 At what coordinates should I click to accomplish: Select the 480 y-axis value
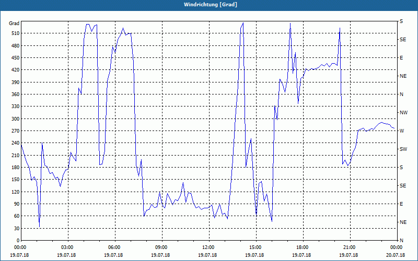(x=16, y=46)
